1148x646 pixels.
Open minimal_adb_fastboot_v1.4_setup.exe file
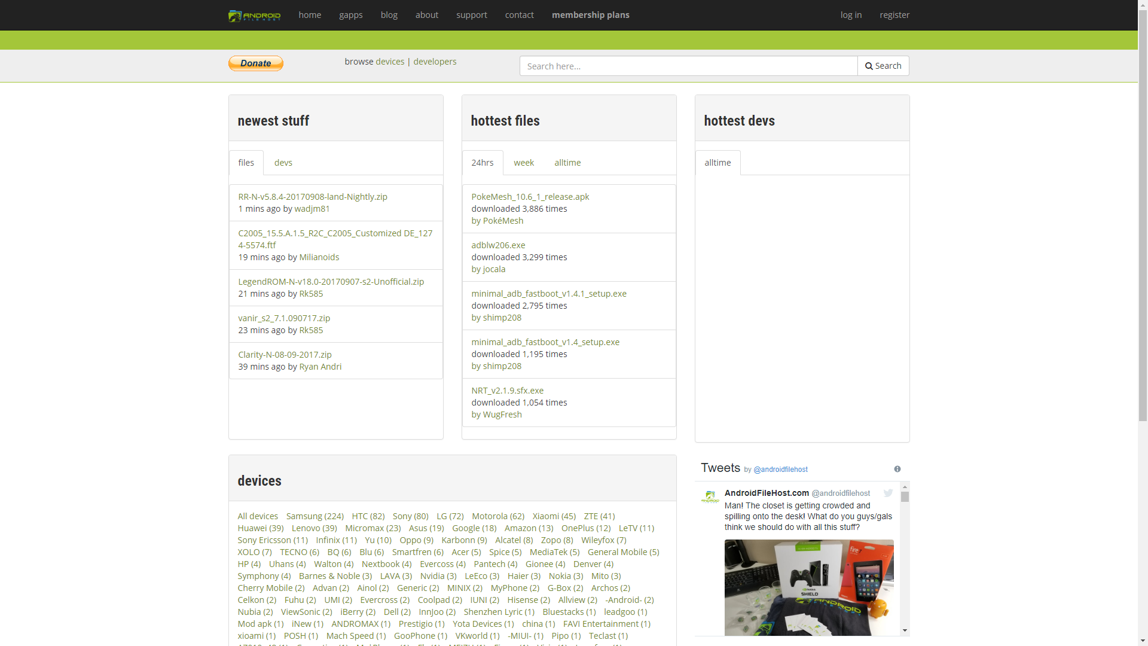(545, 342)
